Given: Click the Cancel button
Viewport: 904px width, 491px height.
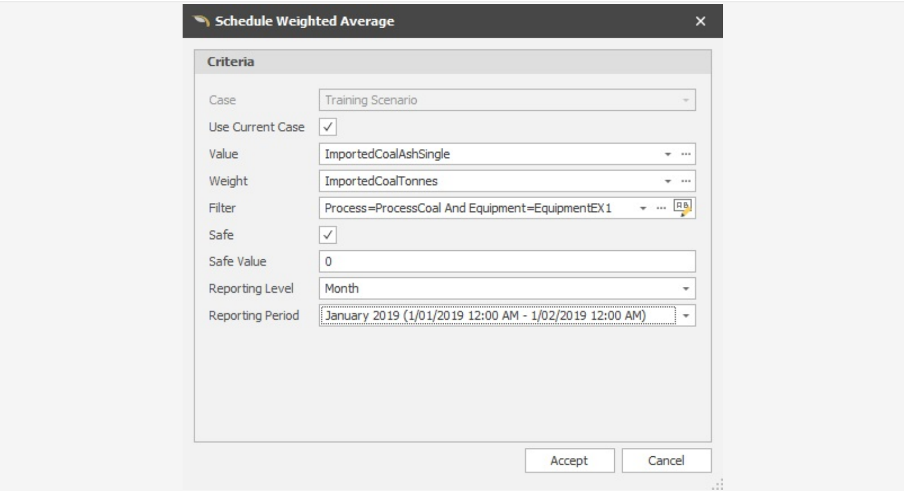Looking at the screenshot, I should [x=666, y=460].
